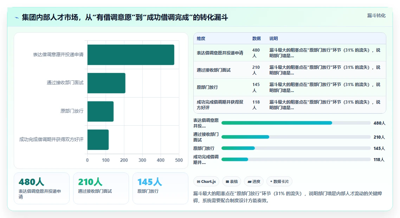This screenshot has height=218, width=400.
Task: Click the 通过接收部门面试 chart bar
Action: [x=107, y=83]
